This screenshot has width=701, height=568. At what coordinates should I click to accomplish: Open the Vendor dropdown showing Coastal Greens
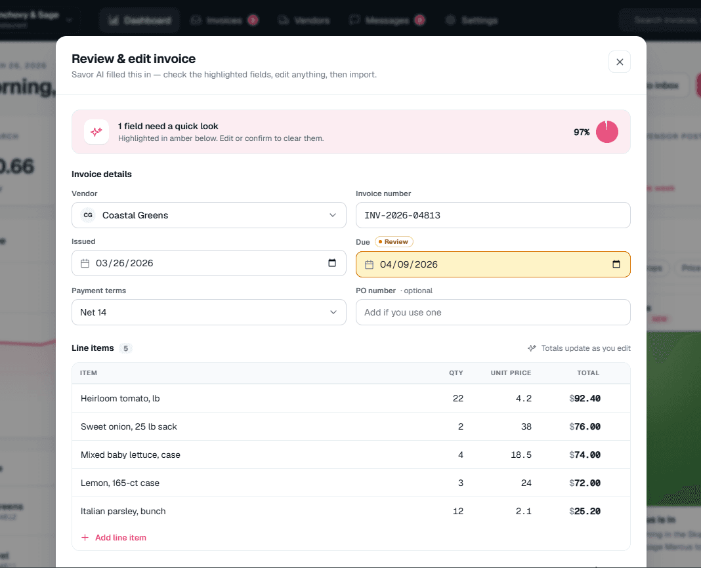[209, 215]
